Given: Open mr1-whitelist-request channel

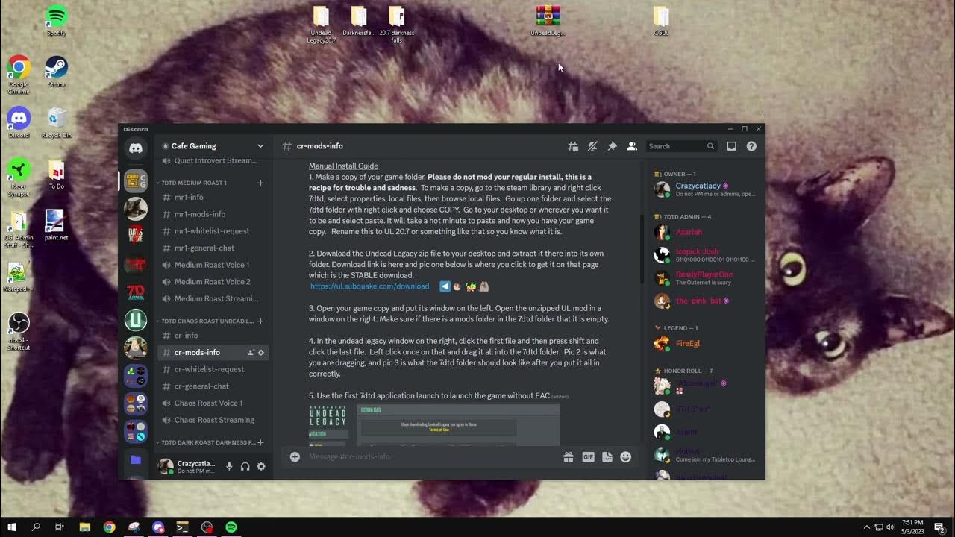Looking at the screenshot, I should pyautogui.click(x=213, y=231).
